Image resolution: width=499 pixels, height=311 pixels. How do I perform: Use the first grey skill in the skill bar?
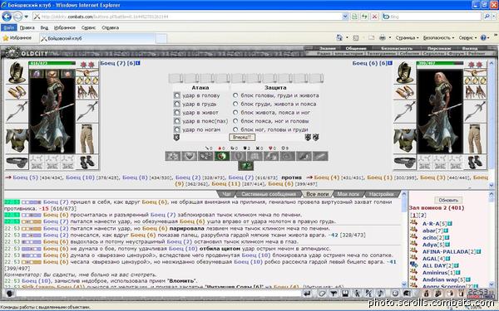[173, 156]
